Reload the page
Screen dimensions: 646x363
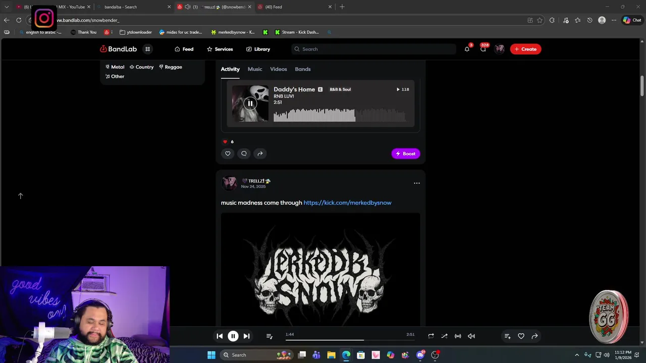click(x=19, y=20)
